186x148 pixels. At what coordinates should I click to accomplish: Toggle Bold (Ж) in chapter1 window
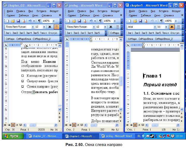click(172, 27)
